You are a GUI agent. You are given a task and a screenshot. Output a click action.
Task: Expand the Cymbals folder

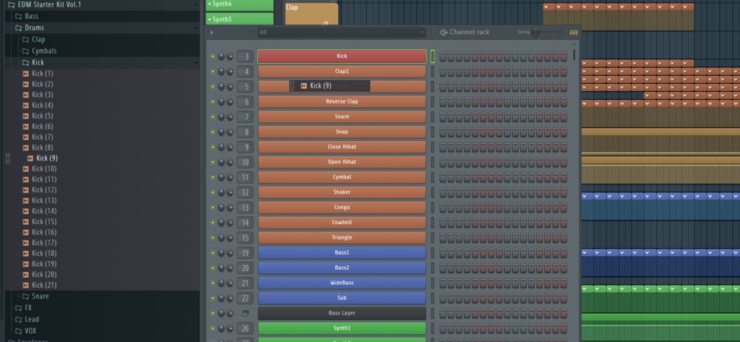(44, 51)
